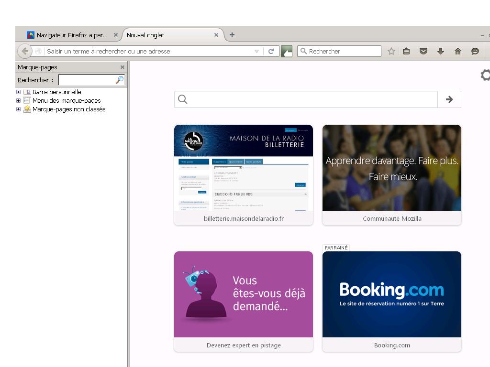Open the address bar history dropdown
Image resolution: width=490 pixels, height=367 pixels.
pos(256,51)
